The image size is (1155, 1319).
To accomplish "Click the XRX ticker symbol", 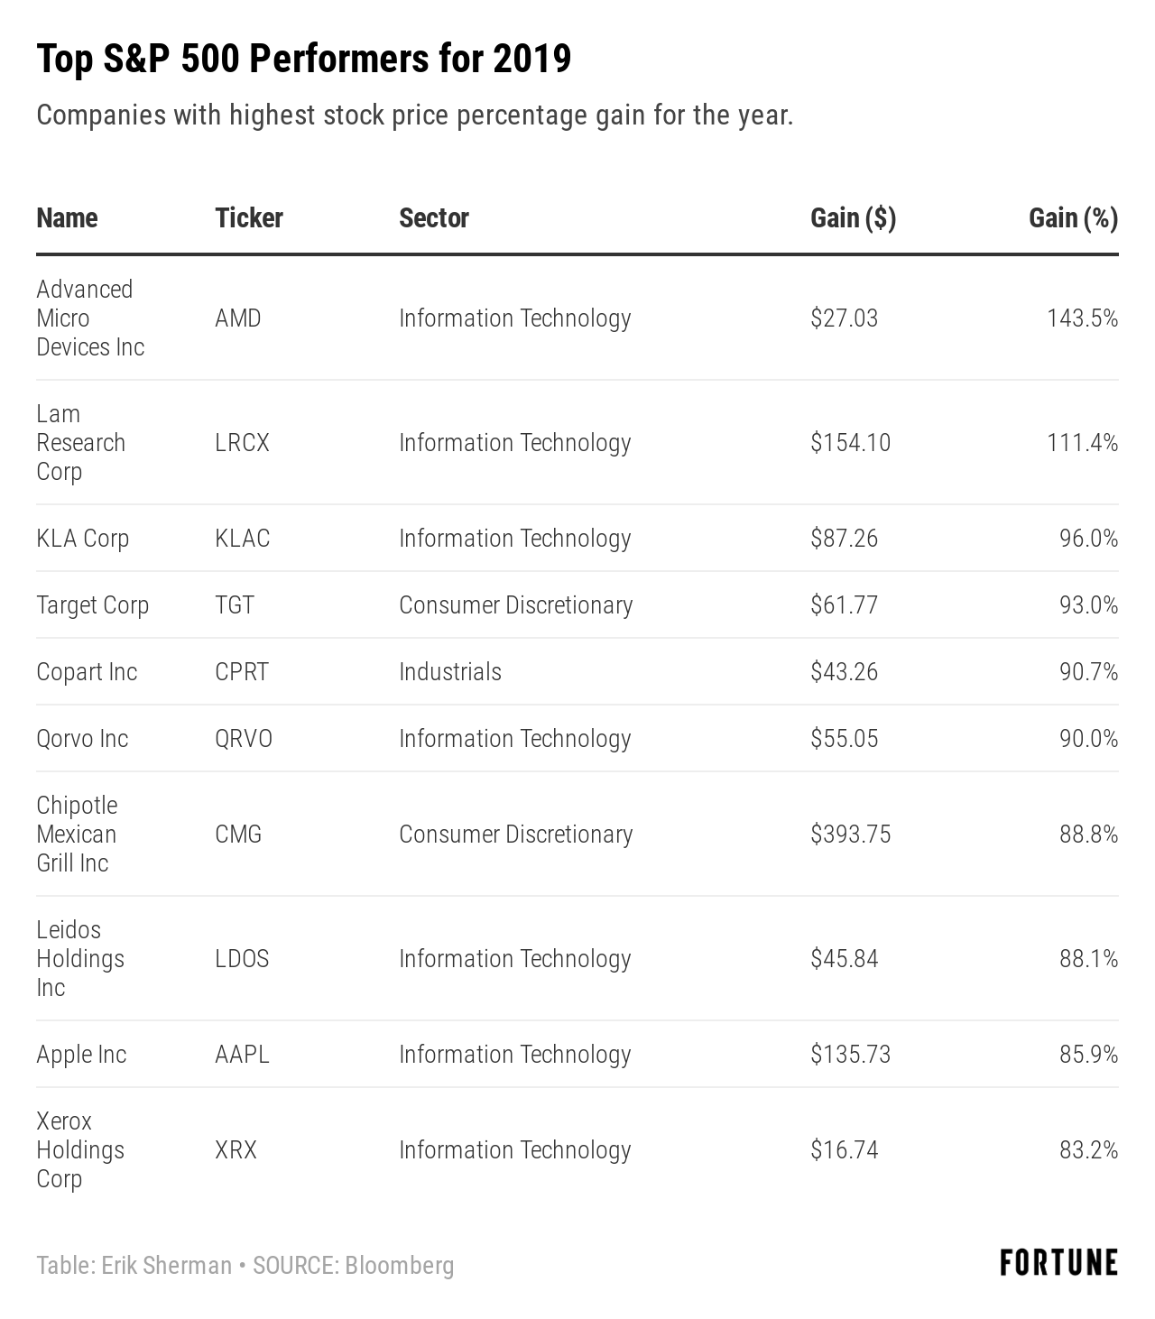I will (x=236, y=1150).
